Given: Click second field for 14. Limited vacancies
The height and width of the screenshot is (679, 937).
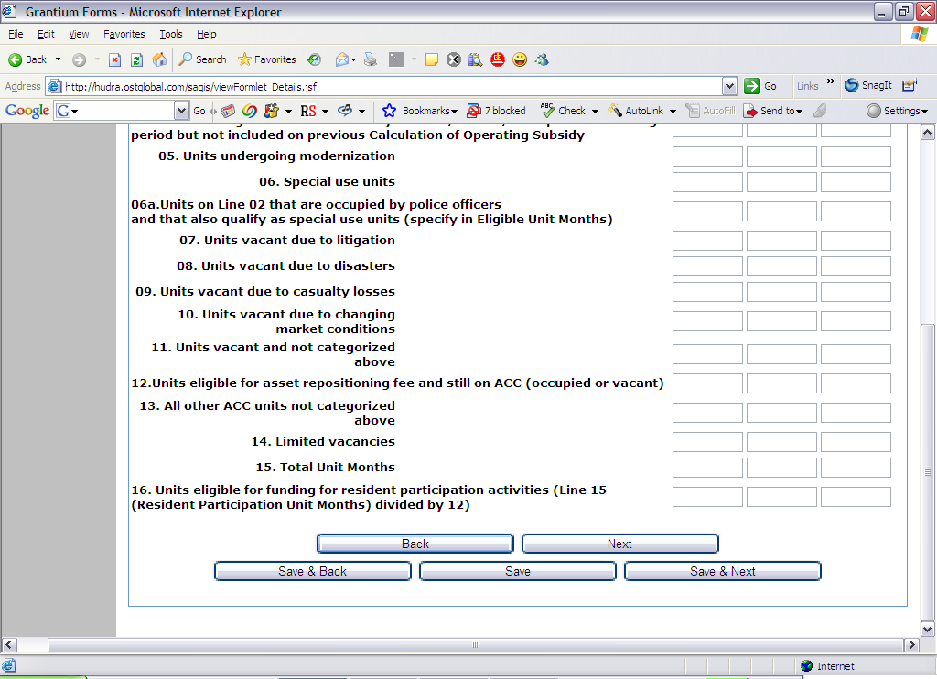Looking at the screenshot, I should pyautogui.click(x=781, y=442).
